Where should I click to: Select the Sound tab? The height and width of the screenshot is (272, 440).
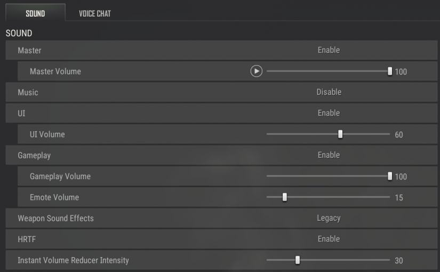click(35, 14)
